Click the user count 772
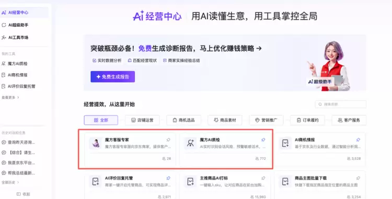The image size is (392, 199). 262,159
